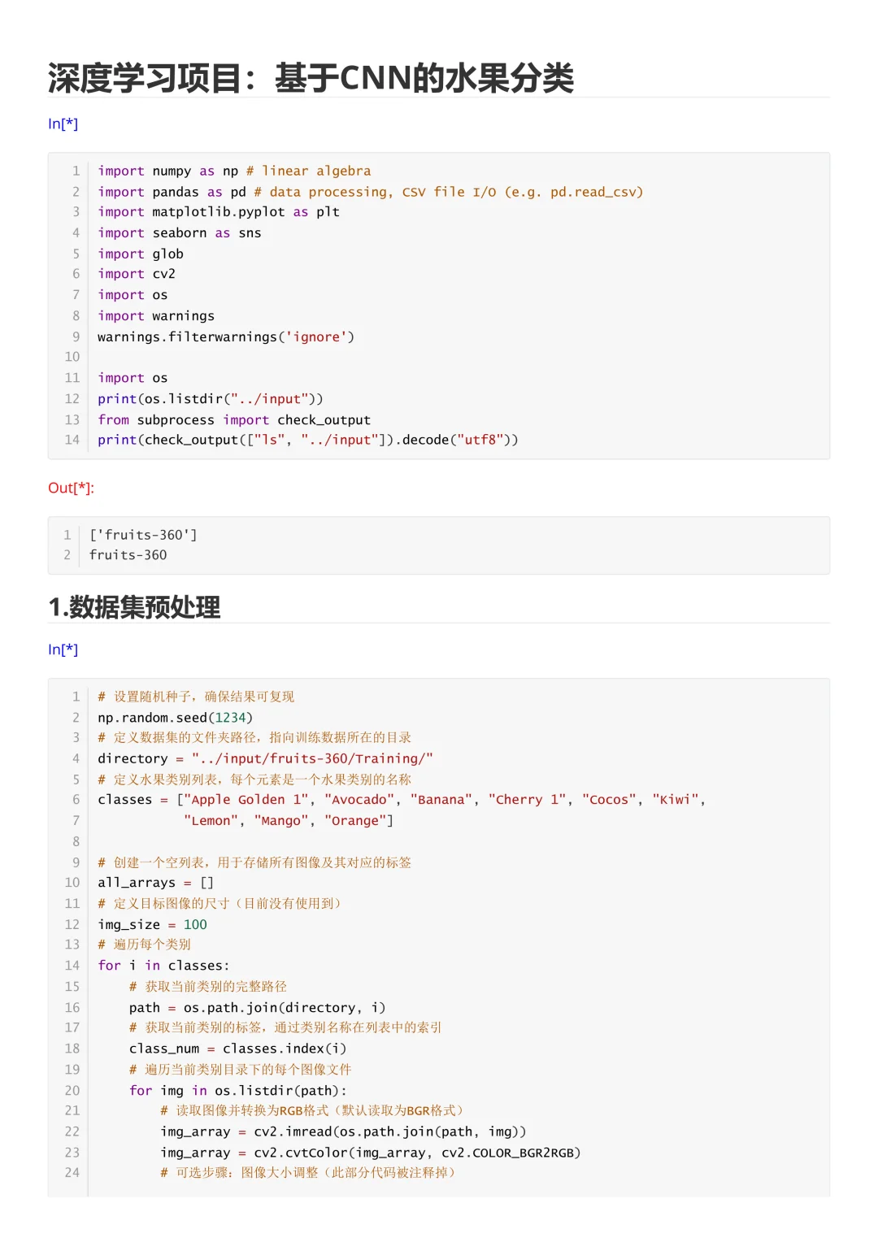
Task: Click the comment 遍历每个类别
Action: point(144,945)
